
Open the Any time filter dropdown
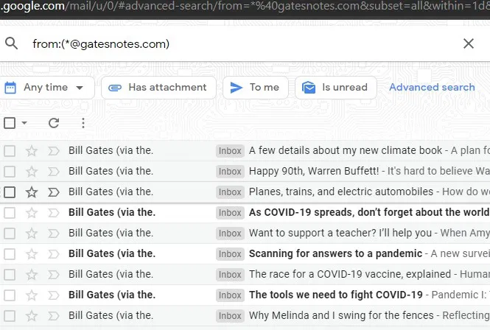point(46,88)
